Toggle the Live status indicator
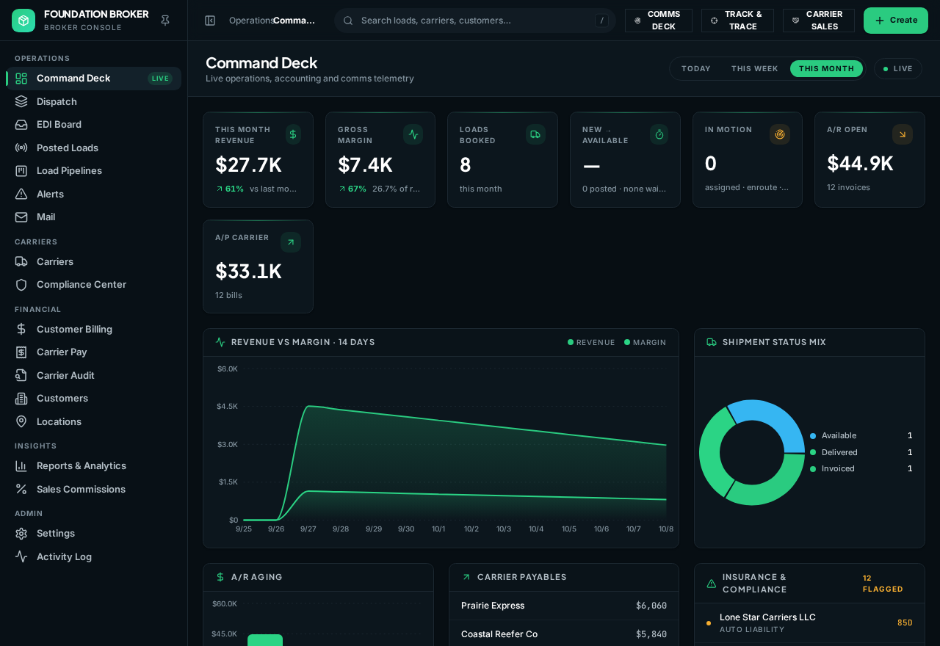The width and height of the screenshot is (940, 646). pyautogui.click(x=898, y=69)
